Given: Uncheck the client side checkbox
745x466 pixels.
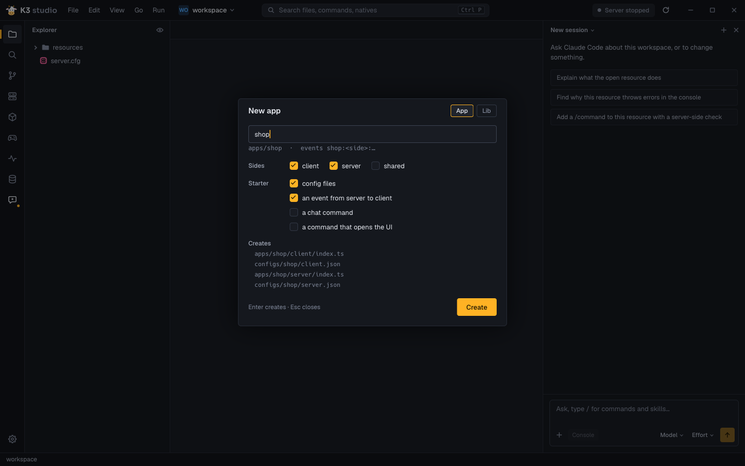Looking at the screenshot, I should [x=294, y=166].
